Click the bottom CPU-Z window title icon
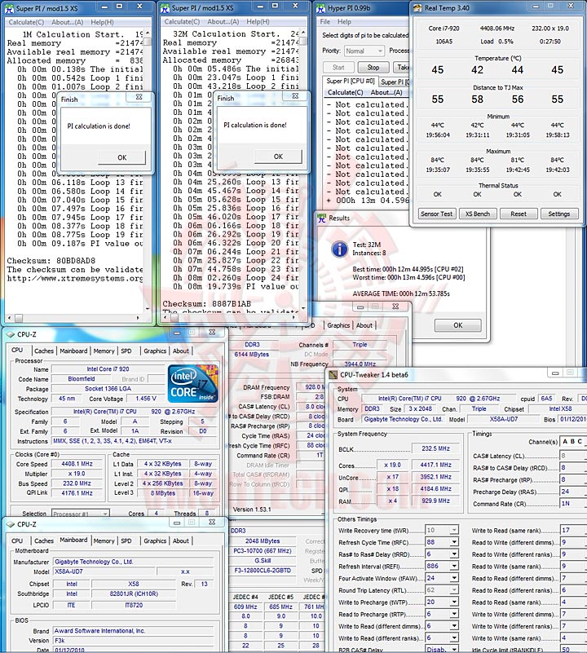The height and width of the screenshot is (653, 587). [x=11, y=524]
